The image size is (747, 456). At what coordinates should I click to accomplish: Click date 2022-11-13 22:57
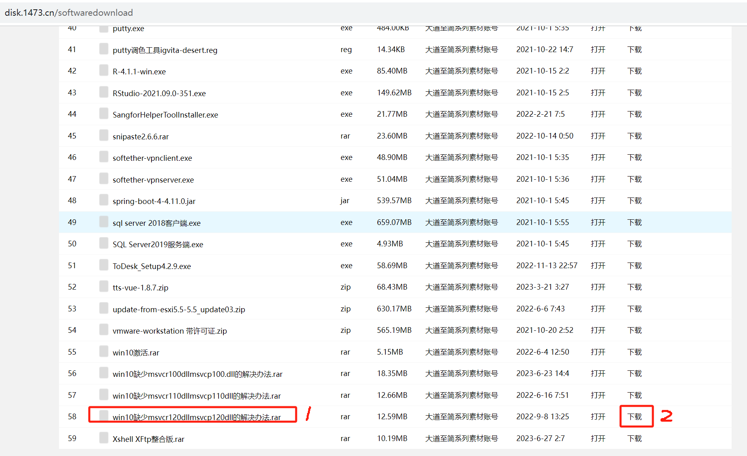[547, 265]
